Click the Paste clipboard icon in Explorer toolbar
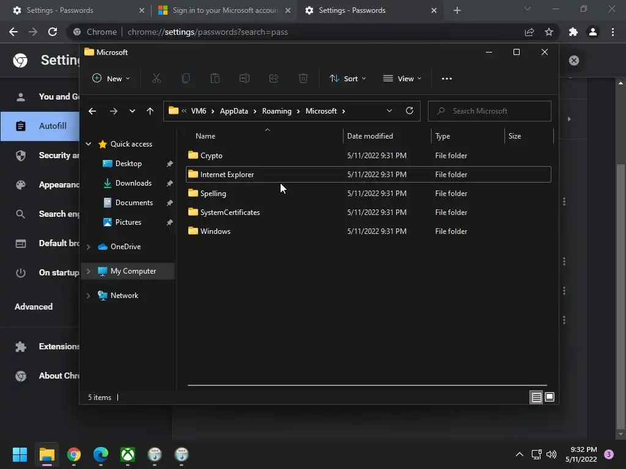This screenshot has width=626, height=469. pyautogui.click(x=215, y=79)
